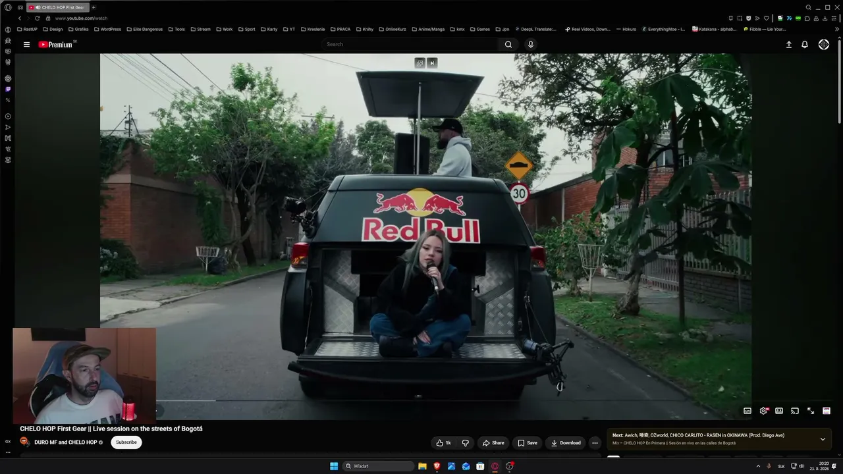843x474 pixels.
Task: Save video to a playlist
Action: [x=528, y=443]
